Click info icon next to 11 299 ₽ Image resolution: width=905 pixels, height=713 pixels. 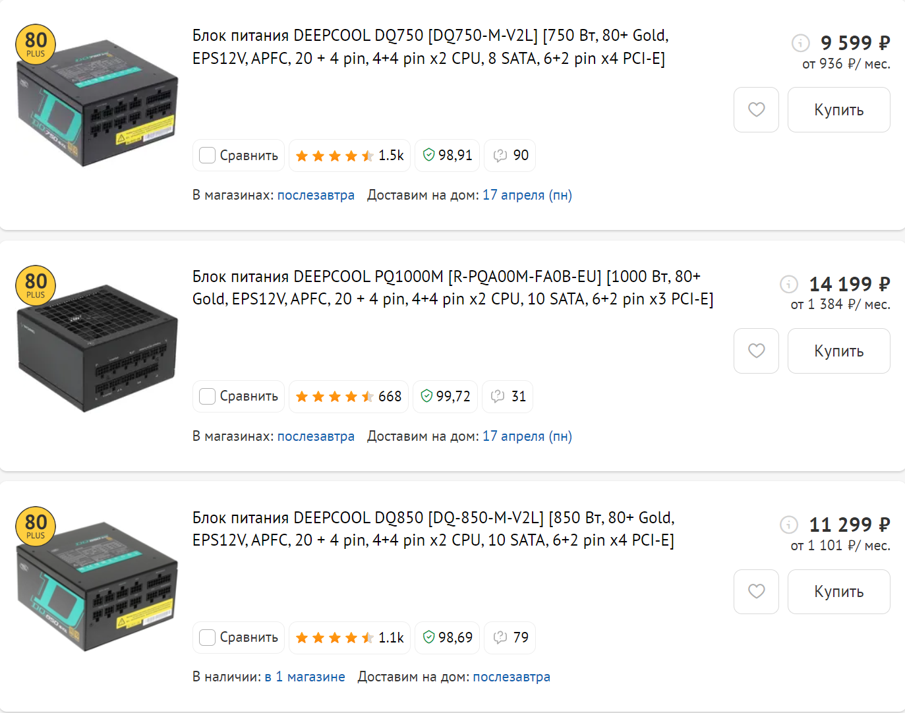click(788, 525)
